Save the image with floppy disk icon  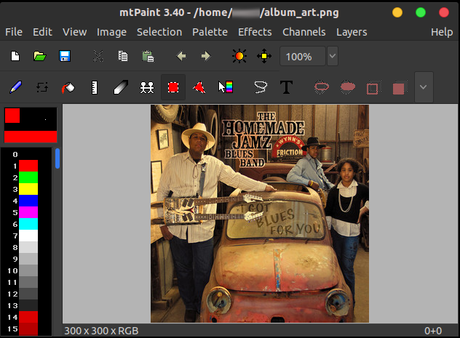click(65, 56)
